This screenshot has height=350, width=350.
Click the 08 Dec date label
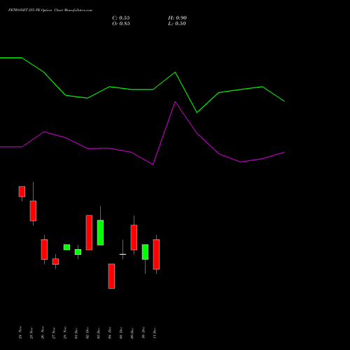coord(121,332)
